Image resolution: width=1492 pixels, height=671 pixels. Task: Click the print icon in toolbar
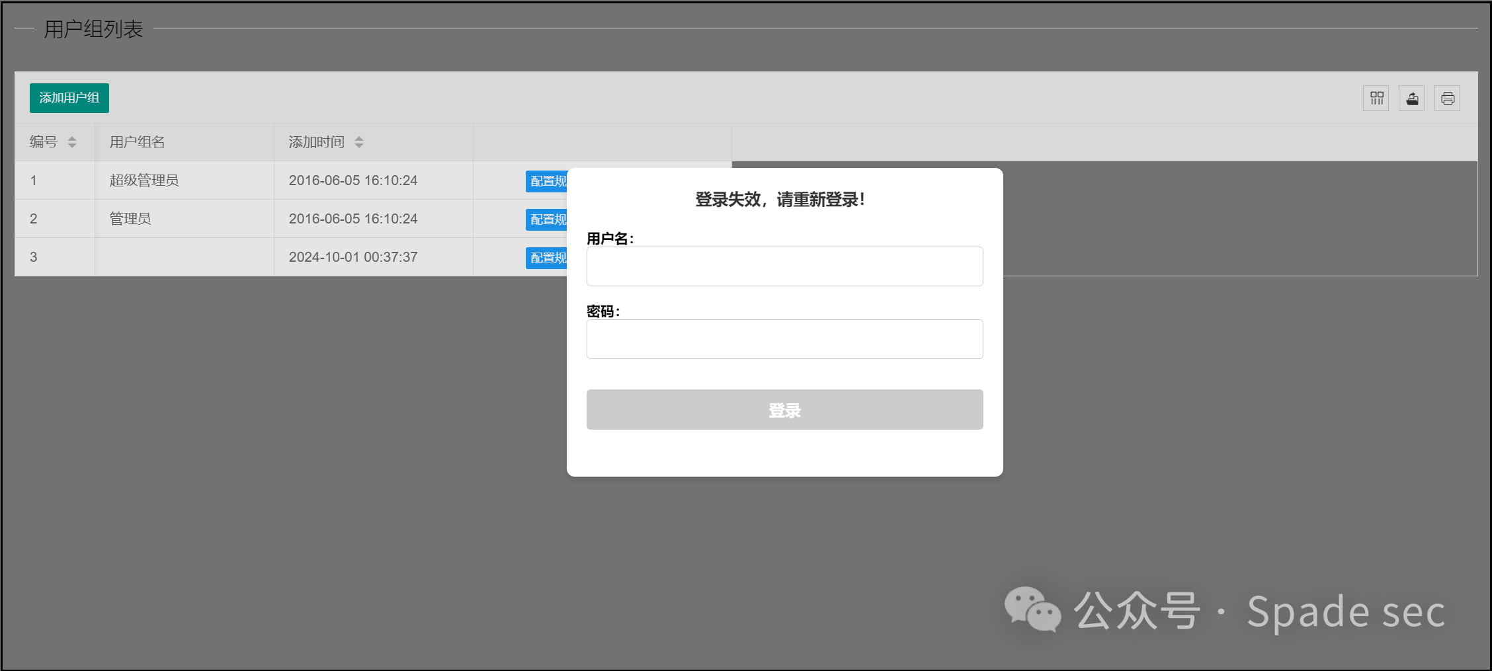[1448, 99]
